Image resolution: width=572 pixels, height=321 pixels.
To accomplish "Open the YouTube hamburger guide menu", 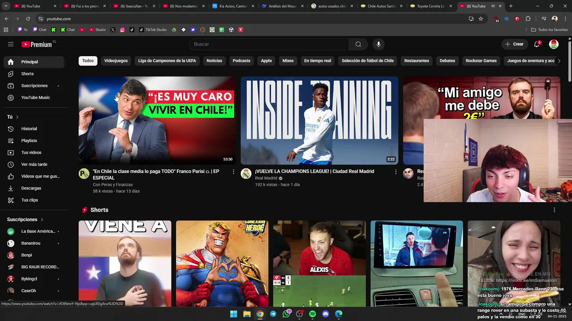I will (x=11, y=44).
